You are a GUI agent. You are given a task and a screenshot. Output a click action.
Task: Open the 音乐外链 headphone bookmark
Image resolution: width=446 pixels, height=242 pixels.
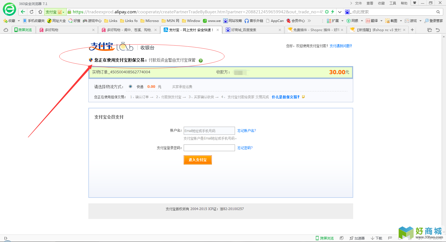(x=254, y=21)
